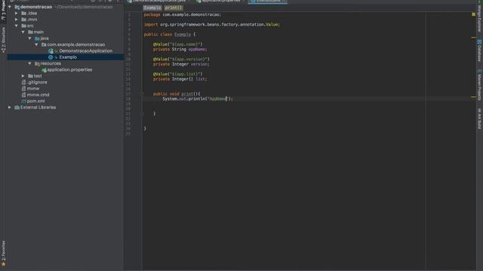Click the 'private Integer[] list;' line
Viewport: 483px width, 271px height.
(180, 79)
